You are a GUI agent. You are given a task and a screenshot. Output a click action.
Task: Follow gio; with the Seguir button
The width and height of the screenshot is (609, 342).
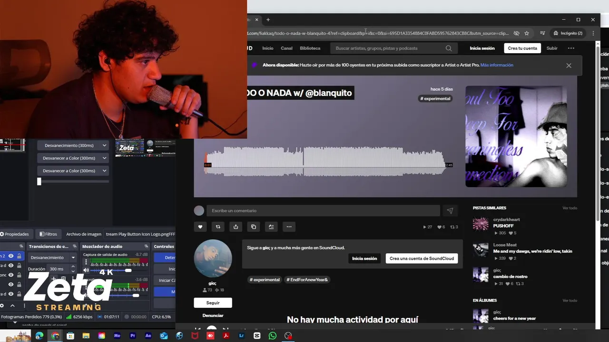click(213, 303)
